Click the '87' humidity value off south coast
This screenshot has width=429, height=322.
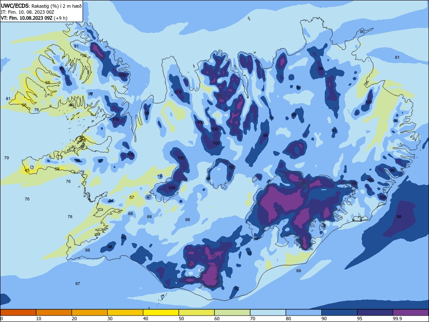(78, 283)
